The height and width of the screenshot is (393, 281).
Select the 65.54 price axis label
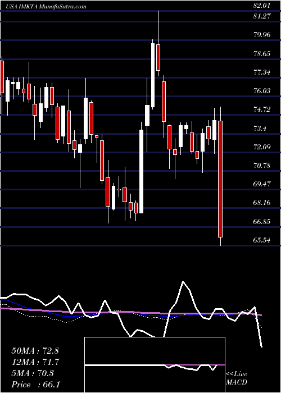[x=262, y=240]
